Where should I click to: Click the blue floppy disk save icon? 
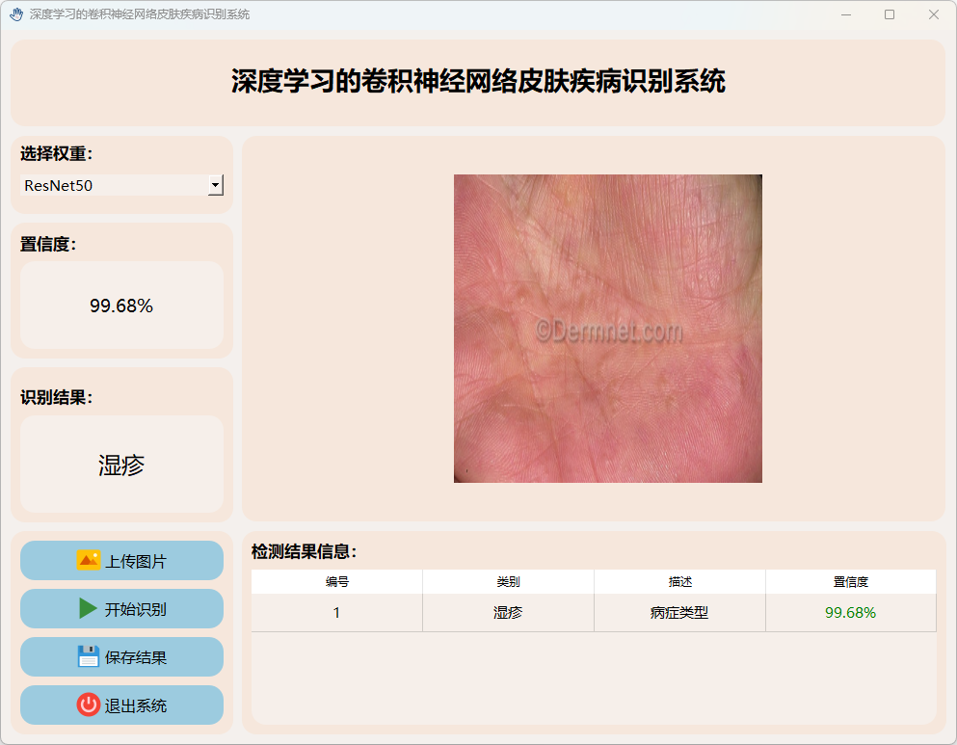click(89, 656)
